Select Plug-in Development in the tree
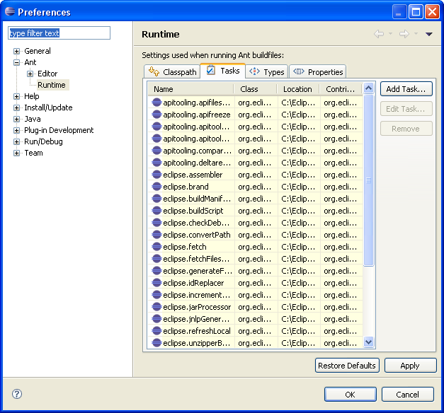This screenshot has height=413, width=444. (x=59, y=130)
